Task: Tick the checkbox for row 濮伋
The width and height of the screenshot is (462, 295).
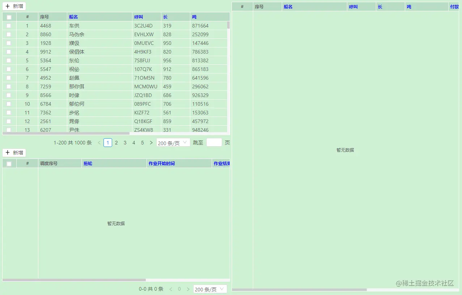Action: pyautogui.click(x=9, y=43)
